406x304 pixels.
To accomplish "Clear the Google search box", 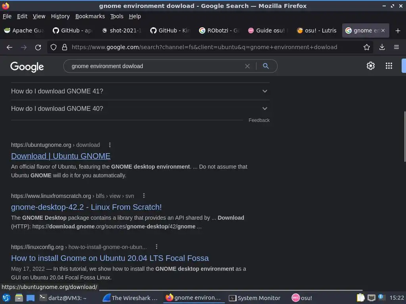I will tap(247, 66).
